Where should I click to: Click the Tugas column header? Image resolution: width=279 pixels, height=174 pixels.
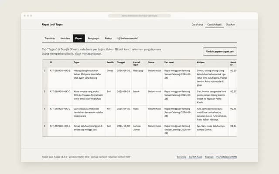pos(88,64)
